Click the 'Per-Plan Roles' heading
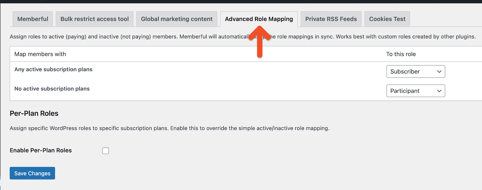This screenshot has height=190, width=482. (34, 113)
